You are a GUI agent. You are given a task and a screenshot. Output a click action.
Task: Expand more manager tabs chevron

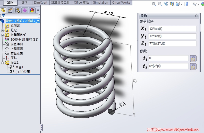[38, 10]
